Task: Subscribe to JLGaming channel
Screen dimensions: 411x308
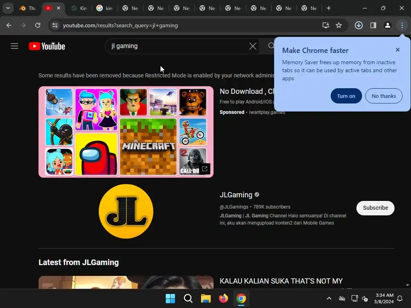Action: tap(375, 208)
